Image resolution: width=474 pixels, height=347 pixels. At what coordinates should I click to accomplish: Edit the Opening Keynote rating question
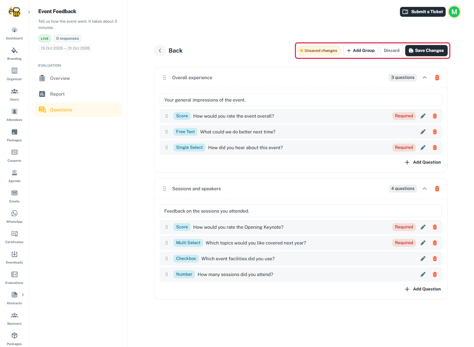click(423, 227)
